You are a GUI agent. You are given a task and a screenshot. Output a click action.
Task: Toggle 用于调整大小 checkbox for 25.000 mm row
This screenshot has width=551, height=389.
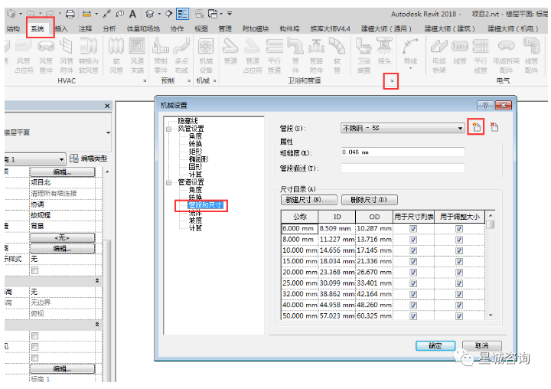tap(459, 283)
